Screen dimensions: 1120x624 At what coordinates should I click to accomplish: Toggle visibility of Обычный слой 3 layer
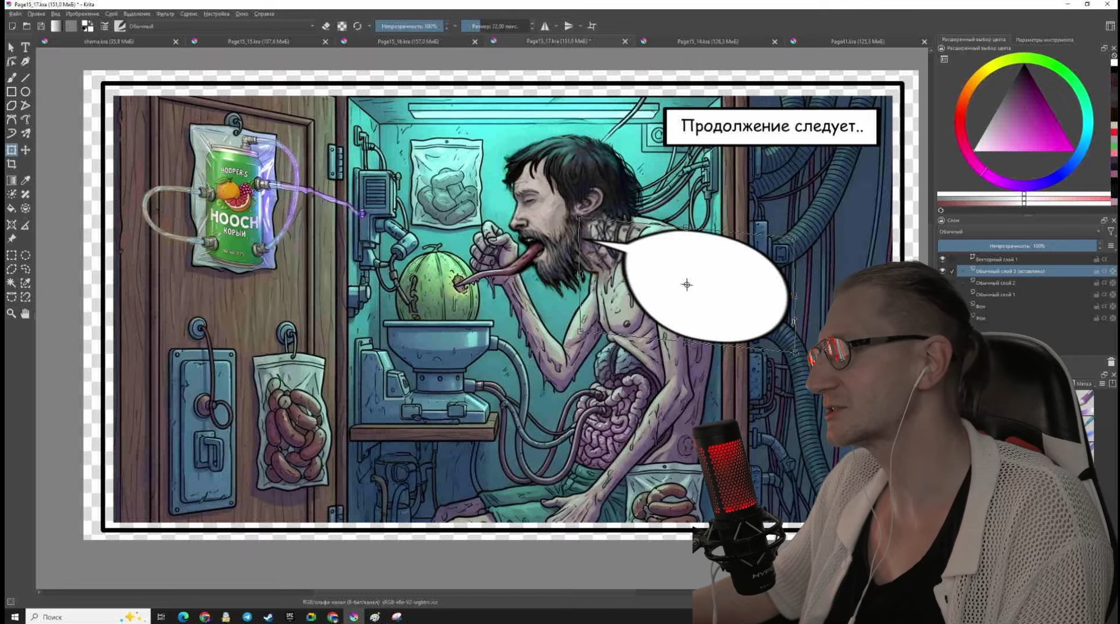[942, 271]
